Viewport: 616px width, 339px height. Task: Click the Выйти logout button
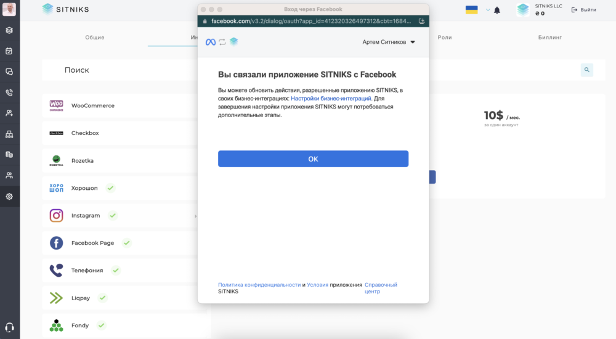click(583, 10)
